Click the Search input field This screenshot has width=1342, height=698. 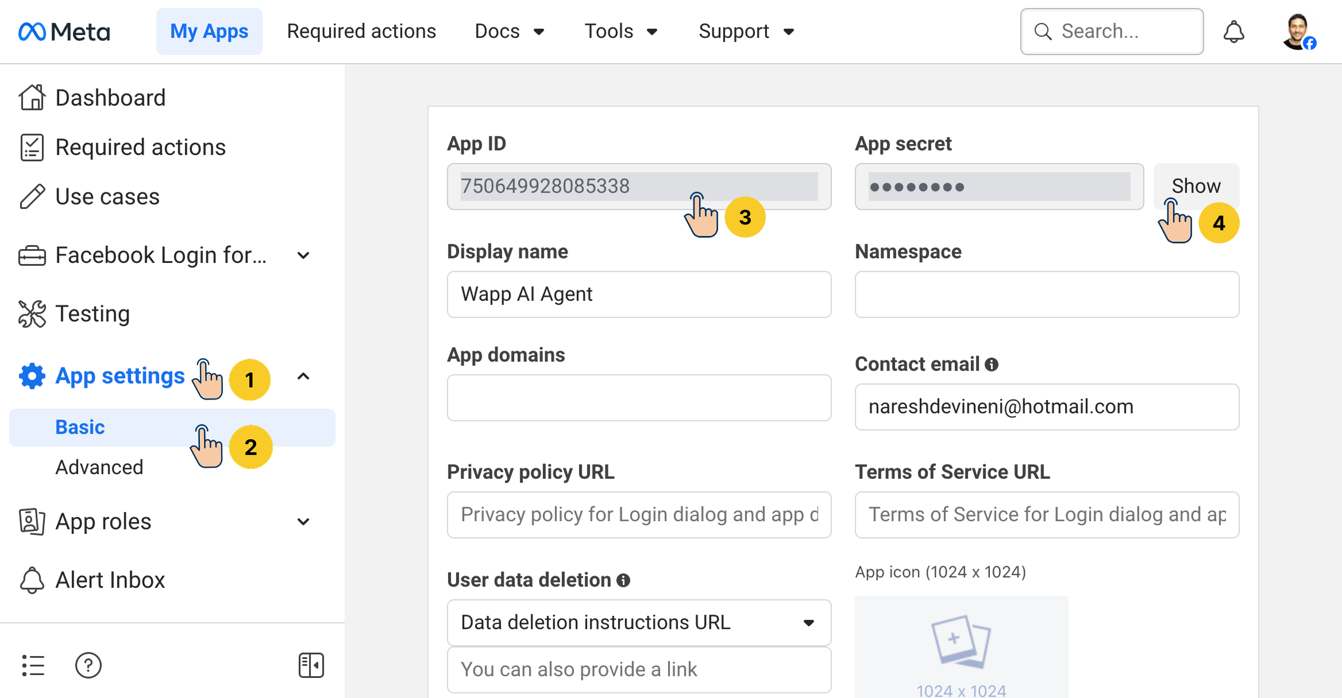click(x=1112, y=32)
